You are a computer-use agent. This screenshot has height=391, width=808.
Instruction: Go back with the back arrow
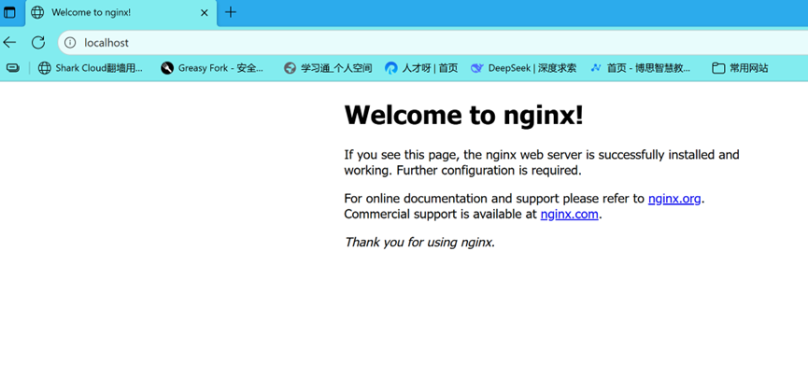(9, 43)
